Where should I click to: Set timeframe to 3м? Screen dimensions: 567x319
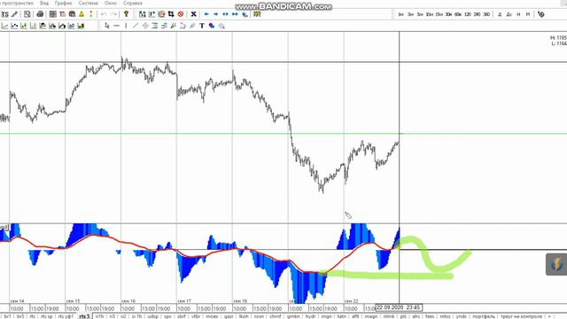410,14
